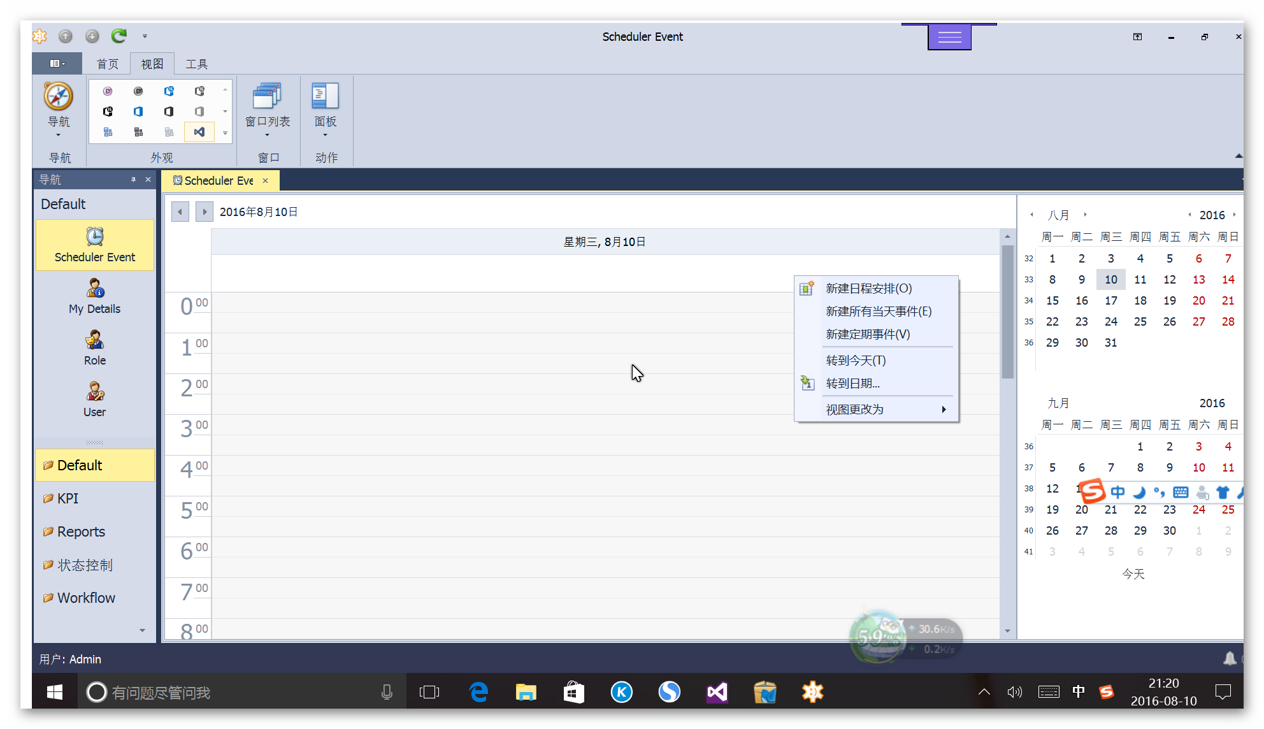The width and height of the screenshot is (1264, 729).
Task: Click 转到今天(T) in the context menu
Action: 856,361
